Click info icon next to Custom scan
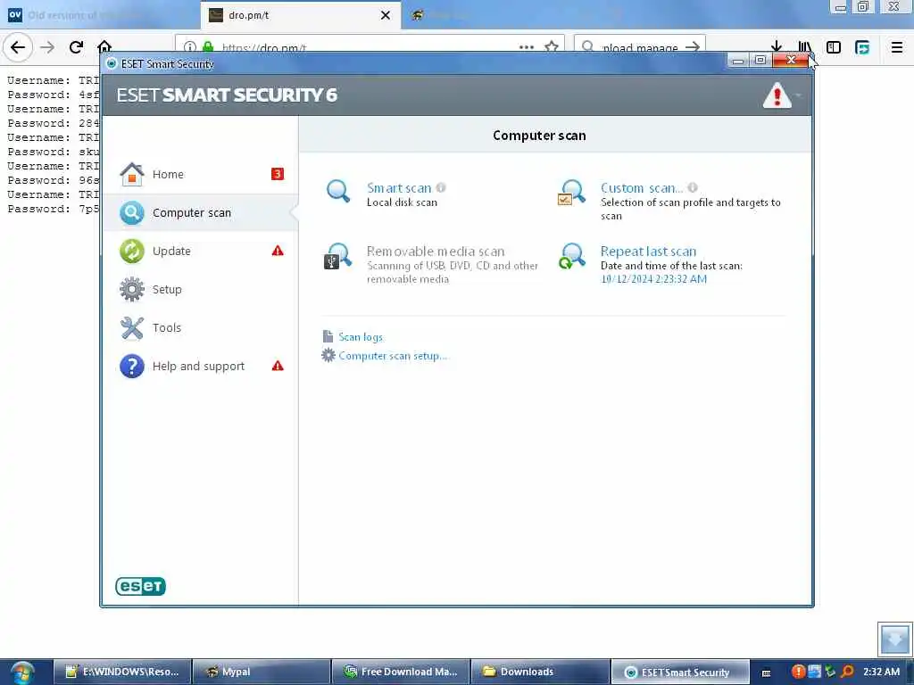Viewport: 914px width, 685px height. [x=693, y=187]
